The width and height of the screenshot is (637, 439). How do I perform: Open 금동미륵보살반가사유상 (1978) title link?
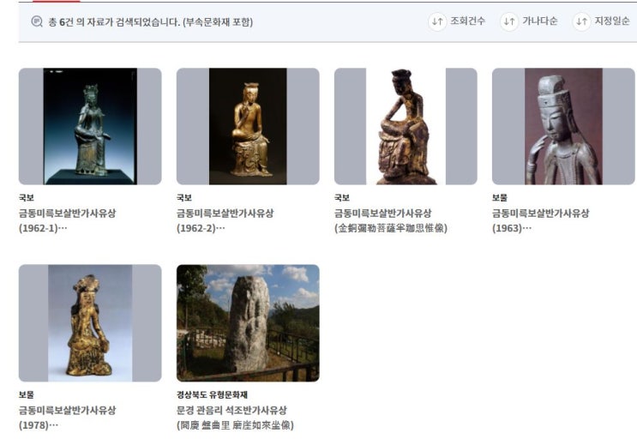[68, 418]
